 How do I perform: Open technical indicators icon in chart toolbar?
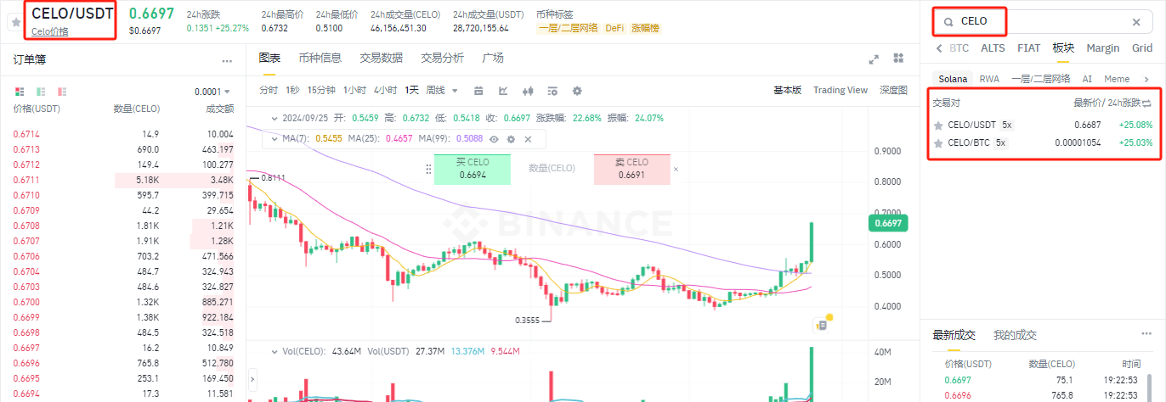pos(503,91)
